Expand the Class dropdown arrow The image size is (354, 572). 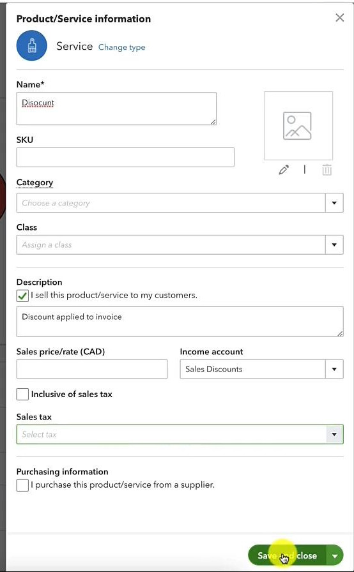pos(334,245)
